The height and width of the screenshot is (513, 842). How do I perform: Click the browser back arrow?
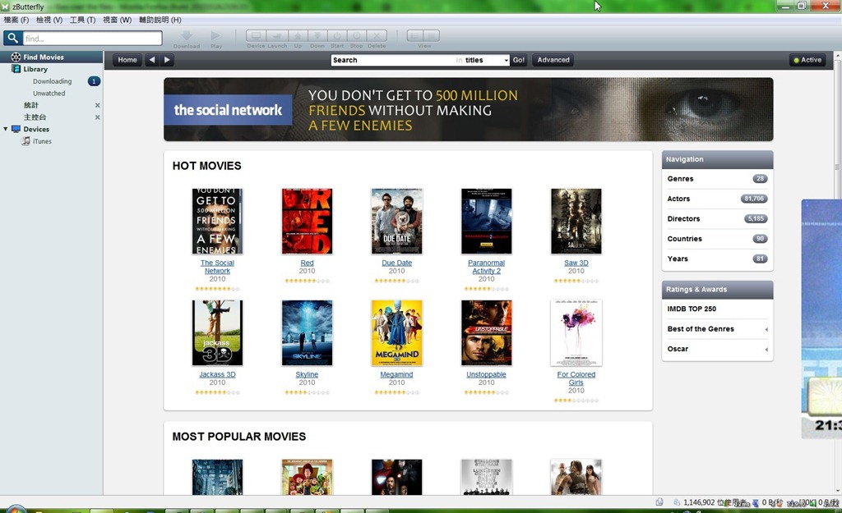[152, 60]
